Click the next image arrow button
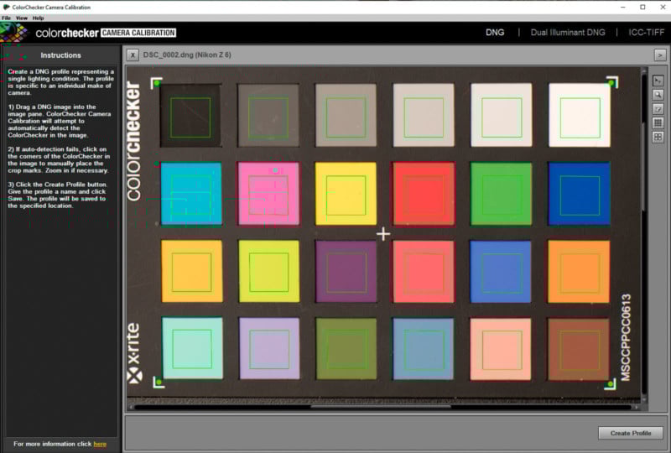Viewport: 671px width, 453px height. [x=659, y=55]
